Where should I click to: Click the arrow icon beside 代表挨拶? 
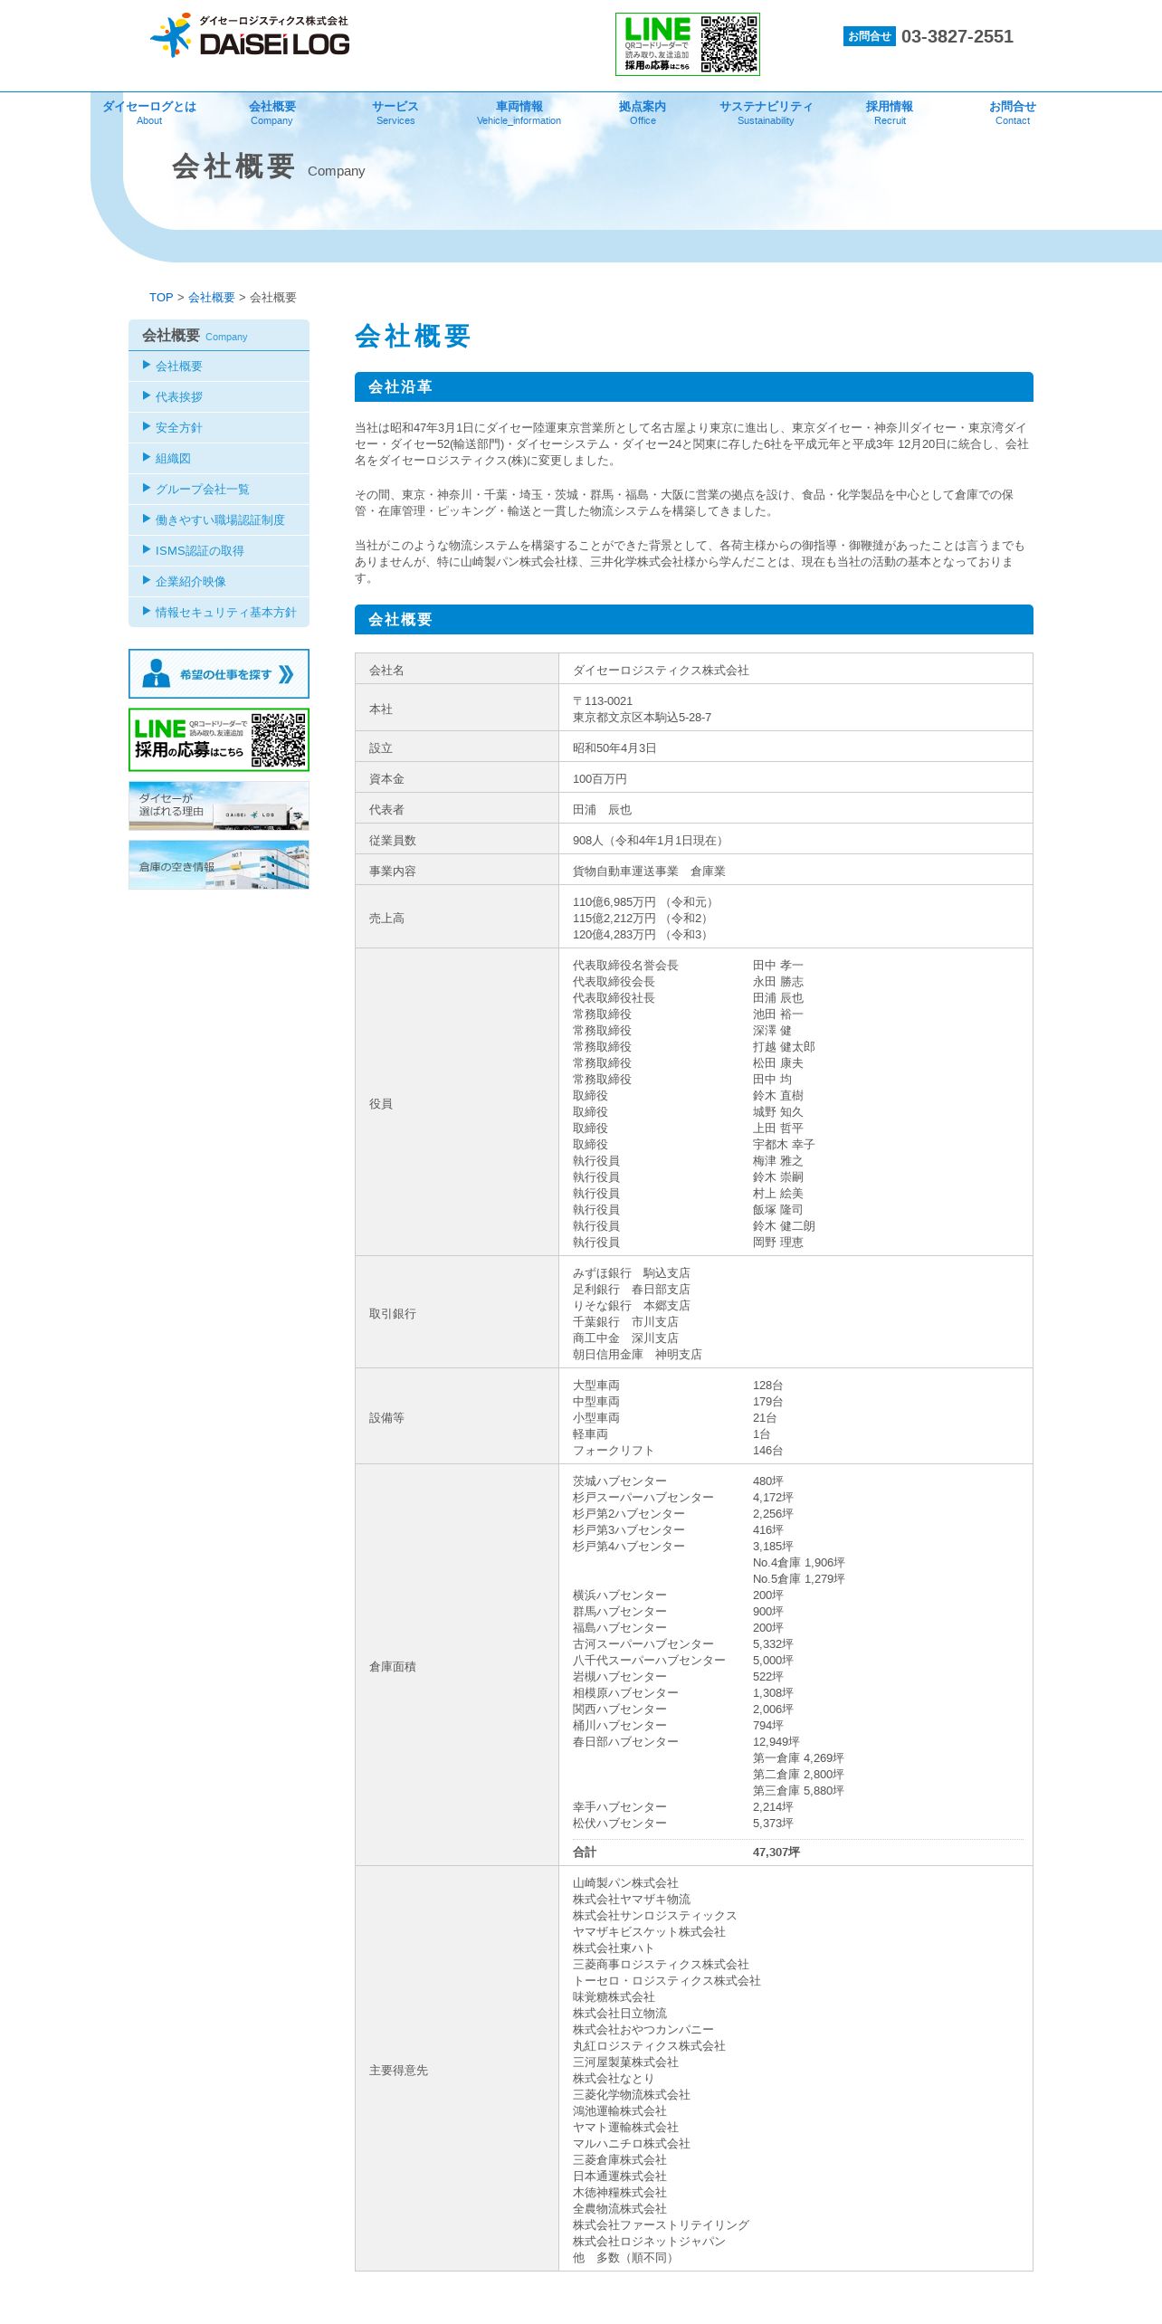pyautogui.click(x=147, y=395)
